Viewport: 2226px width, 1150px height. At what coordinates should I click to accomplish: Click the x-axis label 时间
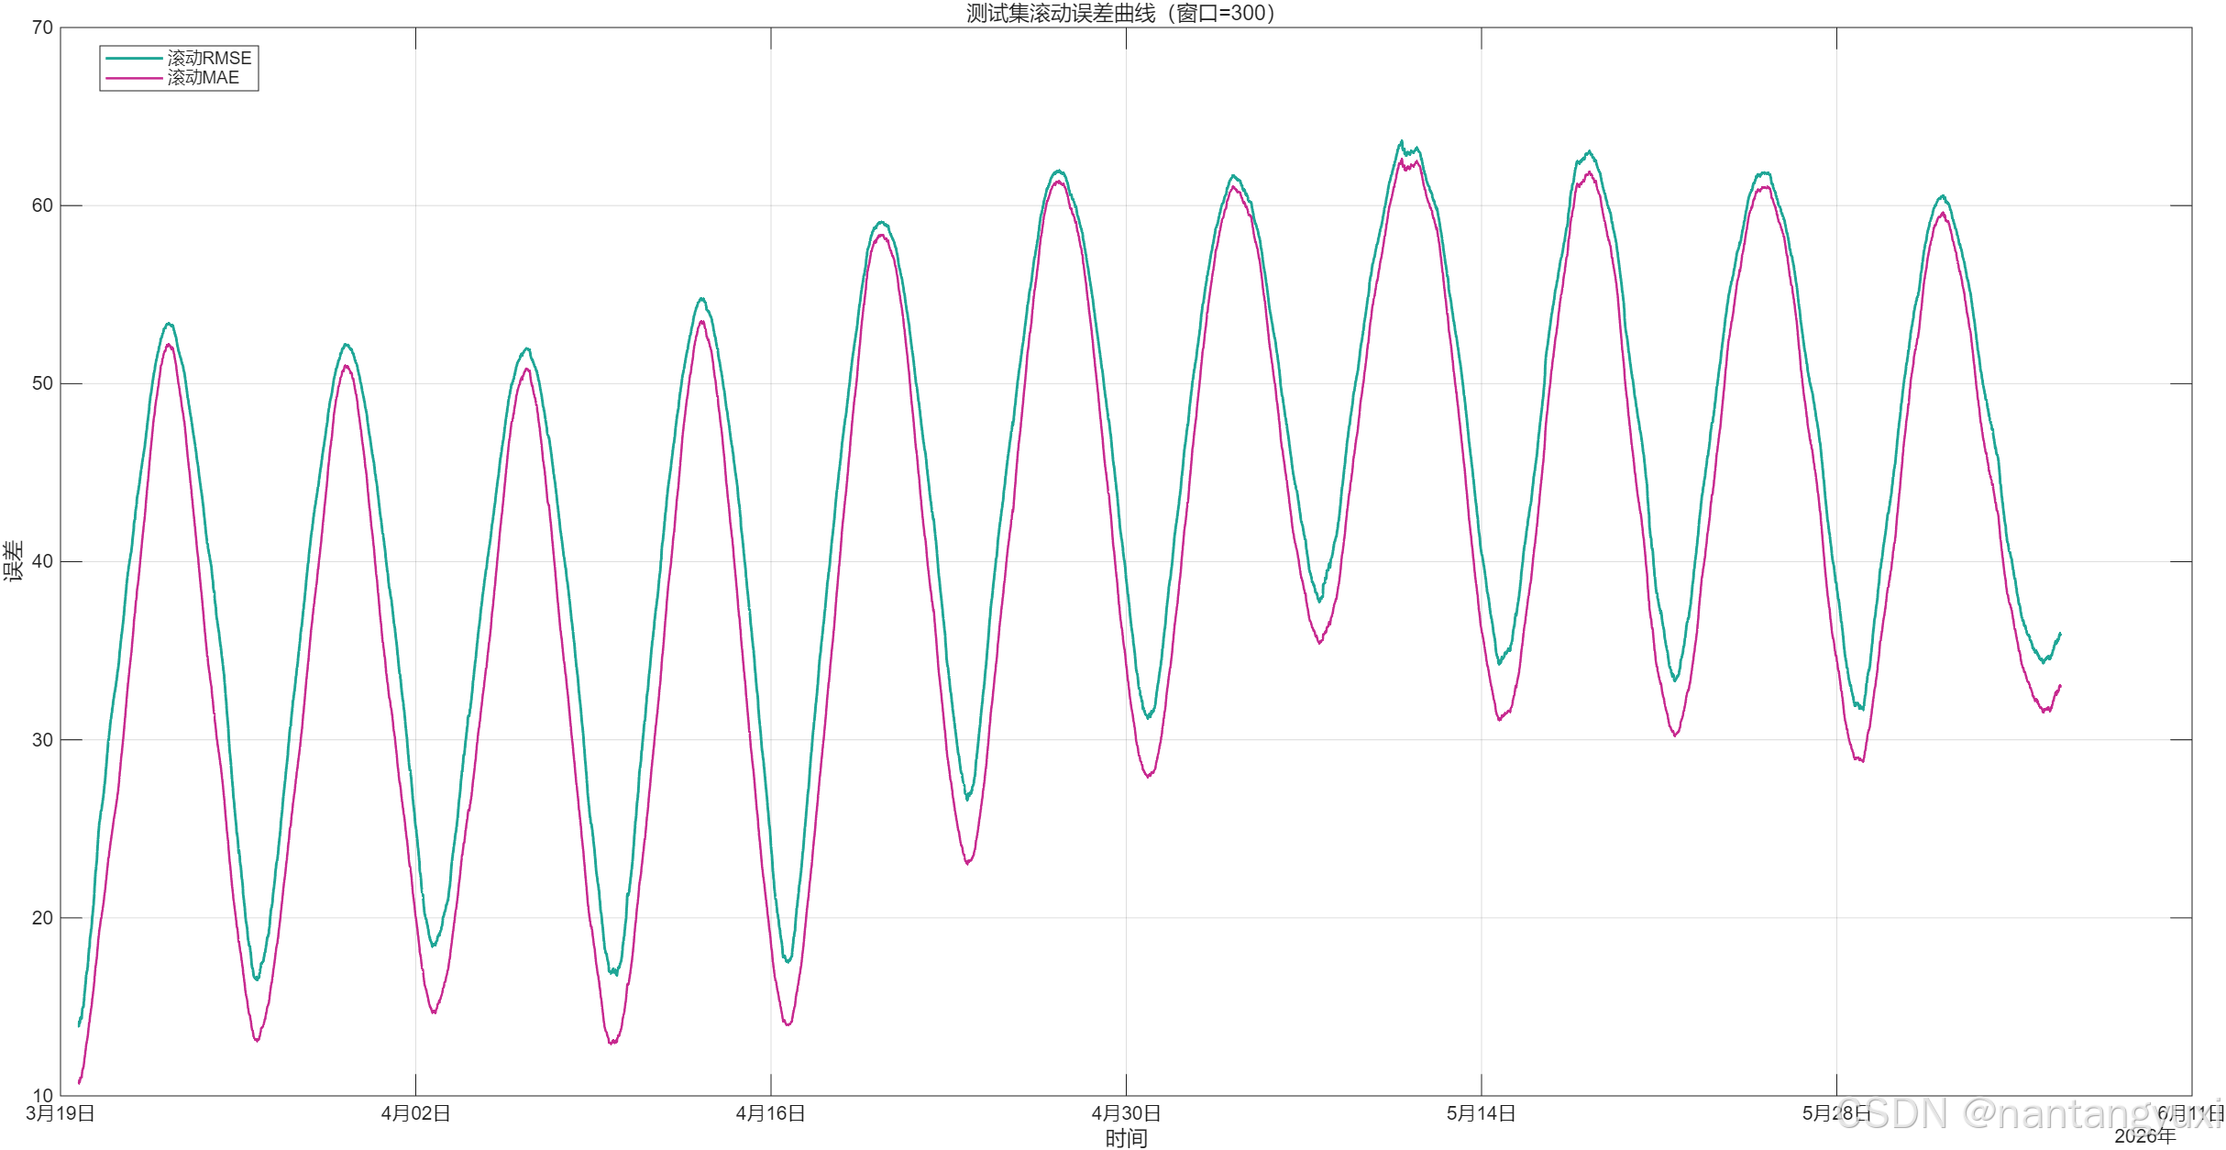[x=1126, y=1138]
